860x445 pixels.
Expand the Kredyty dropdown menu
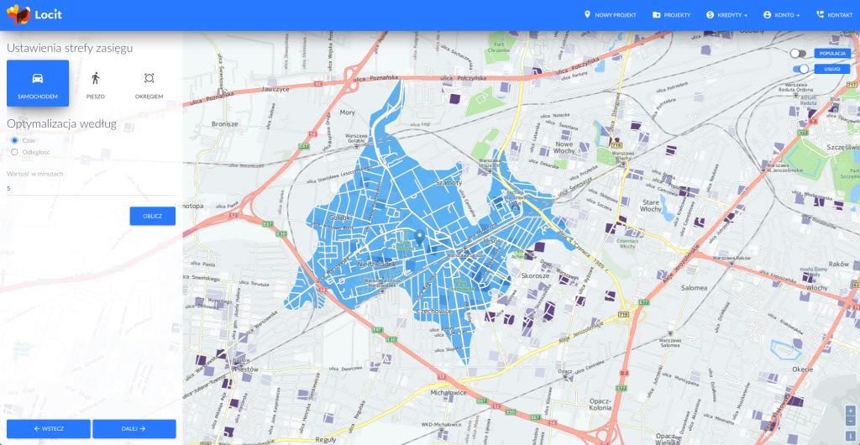[726, 15]
